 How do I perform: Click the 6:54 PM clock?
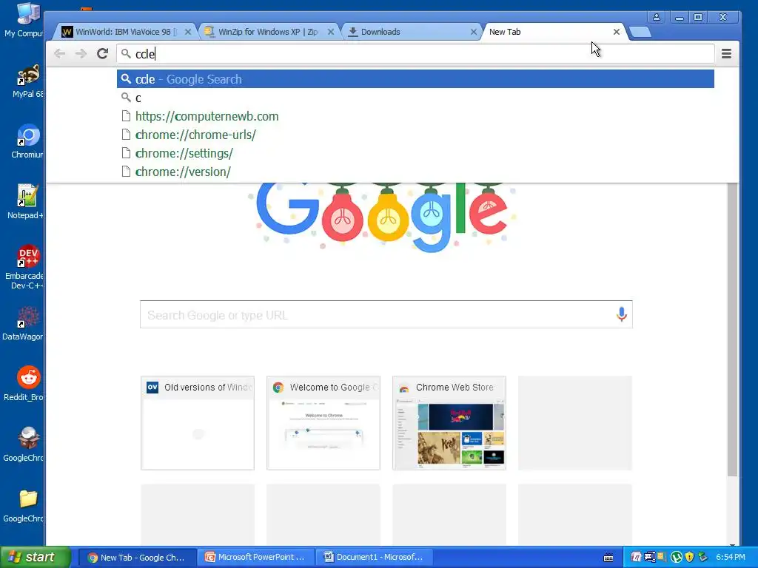coord(731,558)
